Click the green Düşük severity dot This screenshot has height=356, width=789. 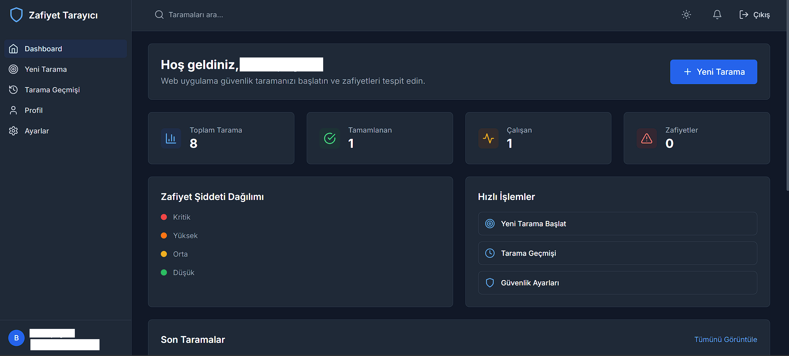tap(164, 273)
